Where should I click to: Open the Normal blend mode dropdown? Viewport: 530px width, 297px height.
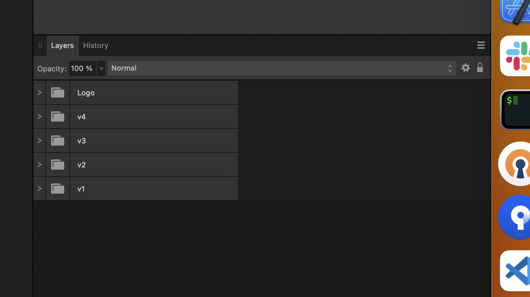(x=281, y=68)
